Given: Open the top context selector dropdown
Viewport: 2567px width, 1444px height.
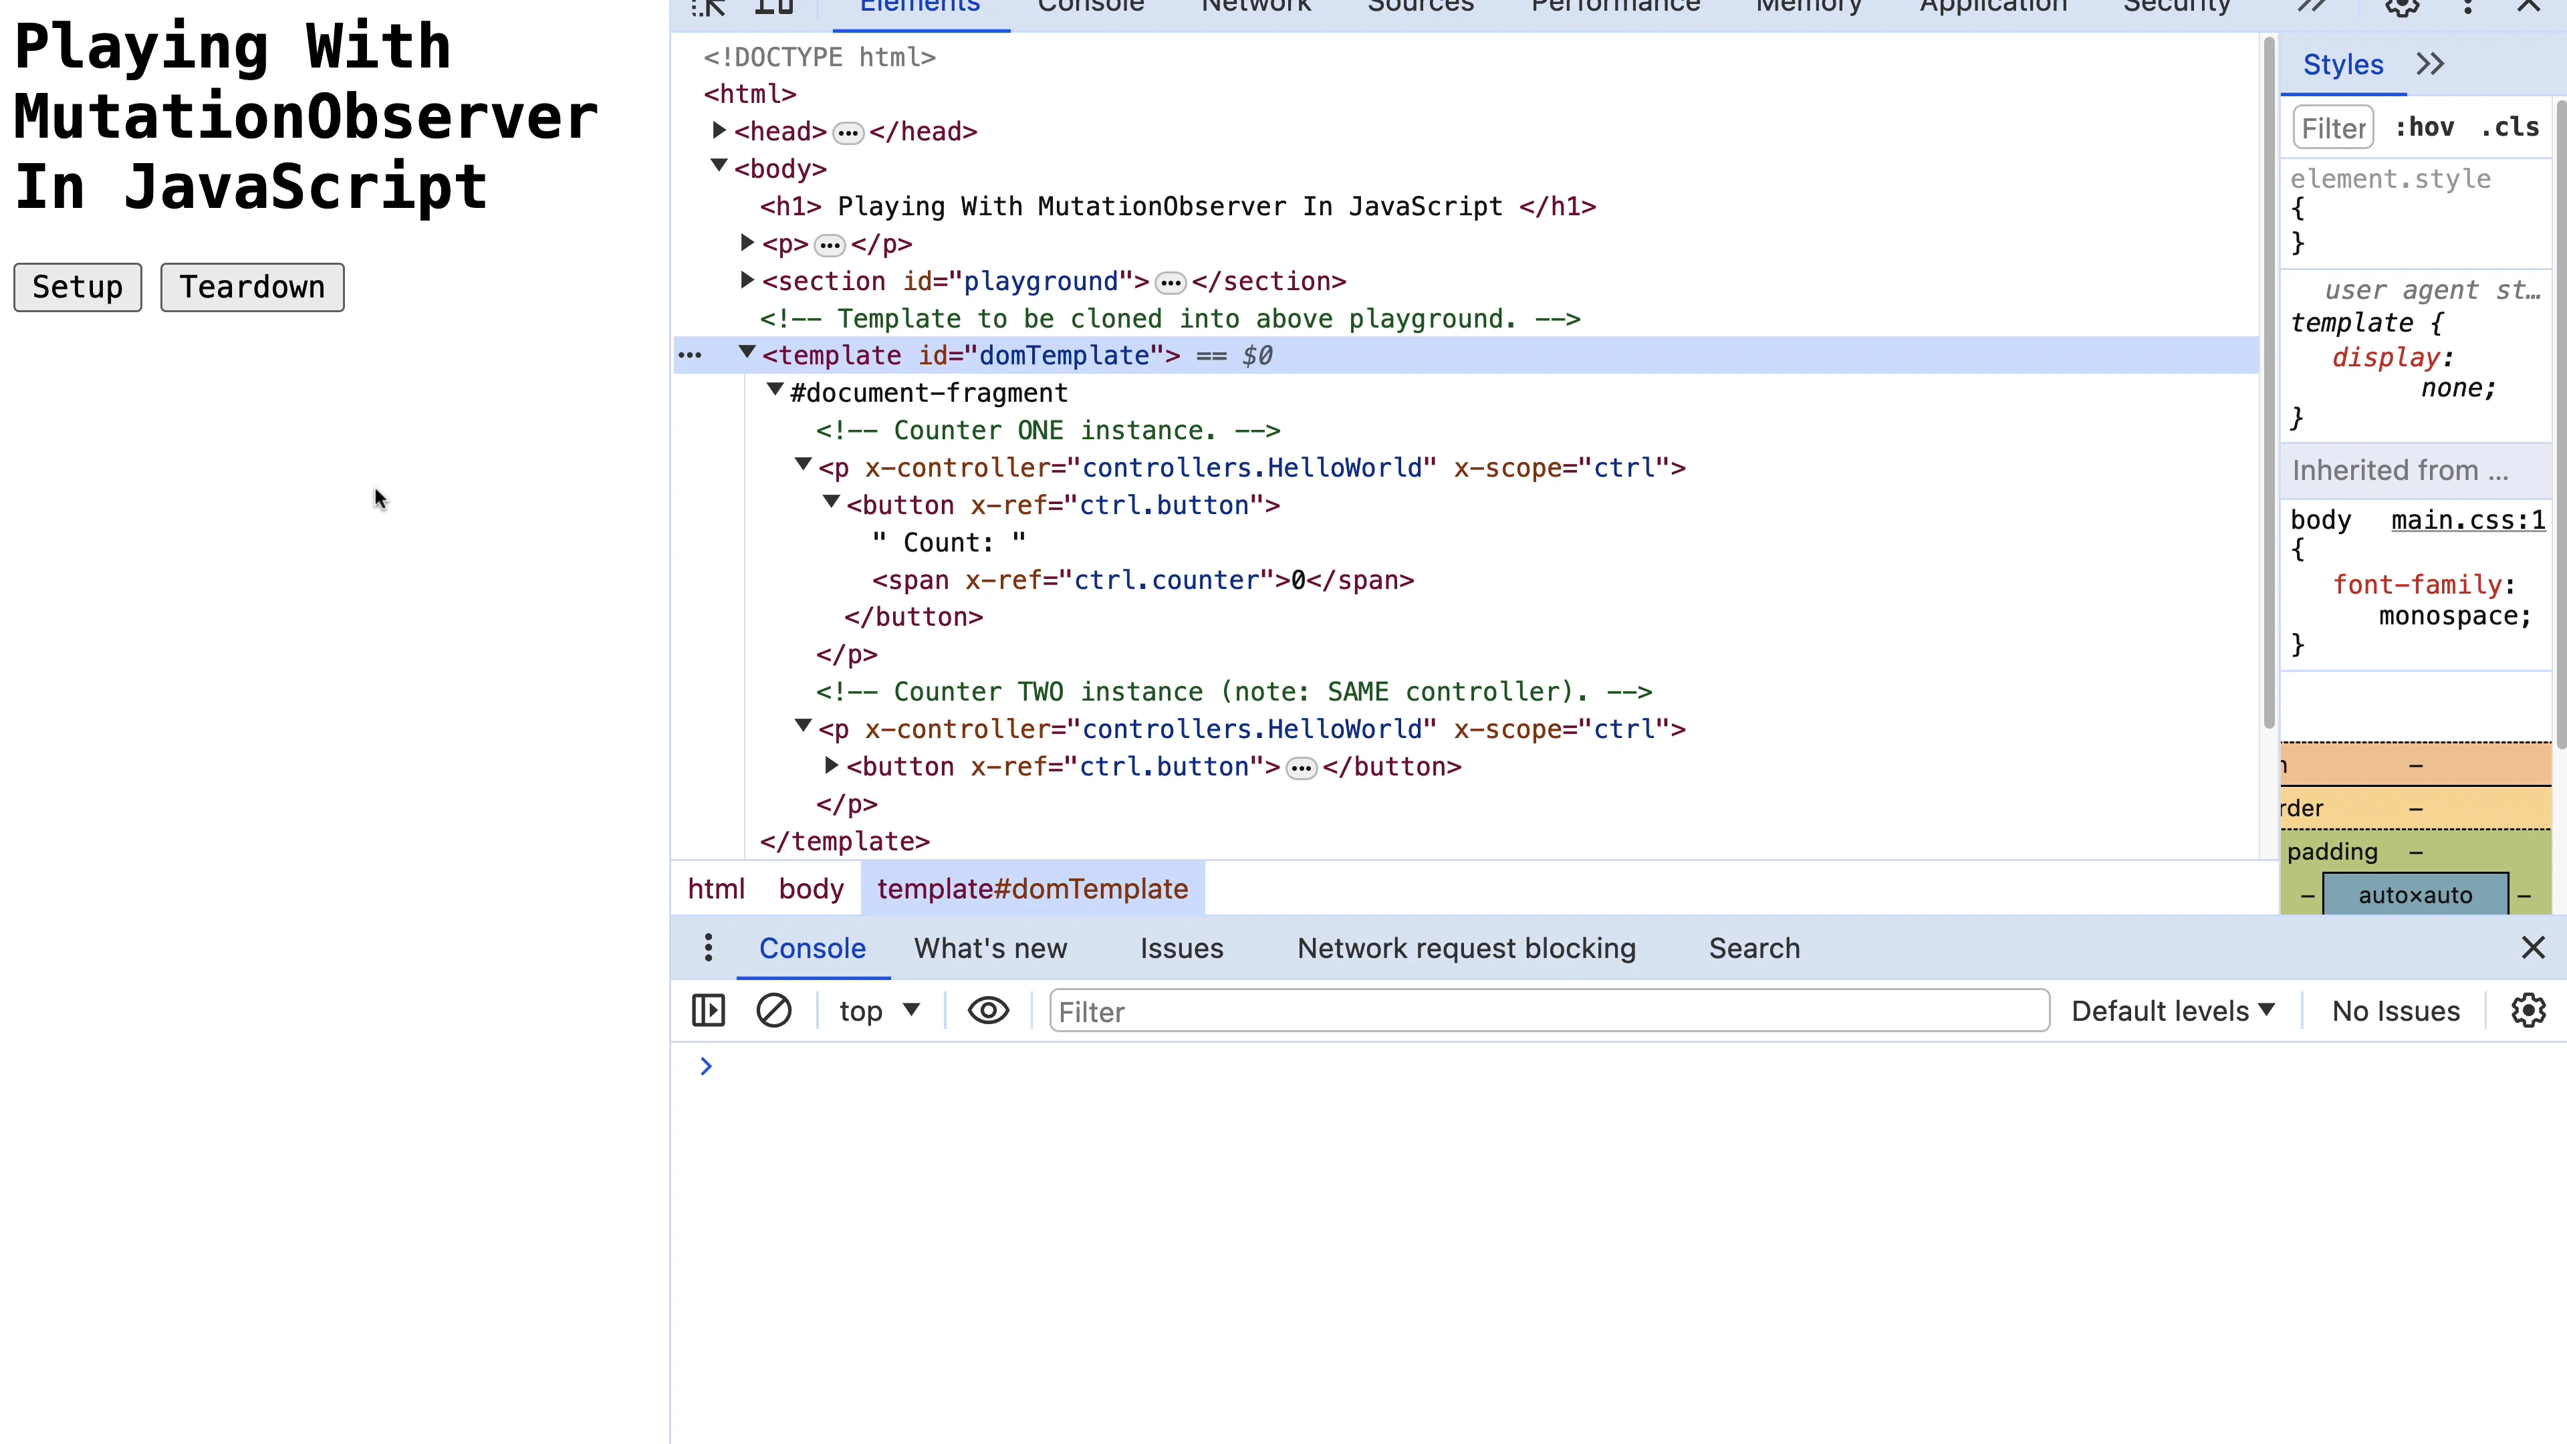Looking at the screenshot, I should point(878,1011).
